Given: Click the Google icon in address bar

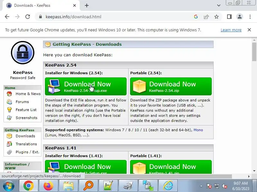Looking at the screenshot, I should 196,17.
